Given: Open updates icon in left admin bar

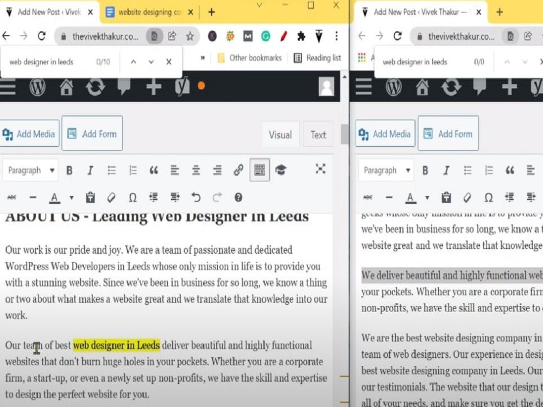Looking at the screenshot, I should pyautogui.click(x=96, y=86).
